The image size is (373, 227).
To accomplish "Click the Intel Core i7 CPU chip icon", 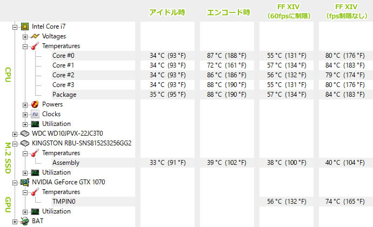I will [25, 26].
